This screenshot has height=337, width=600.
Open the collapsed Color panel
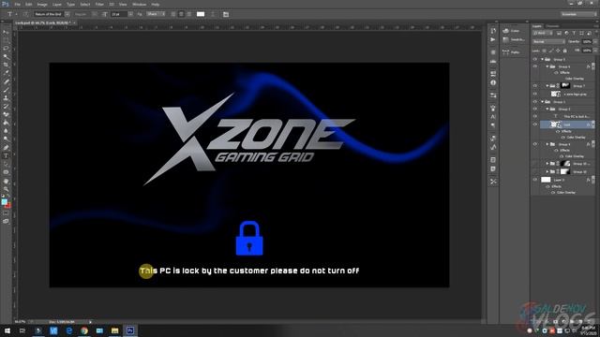pyautogui.click(x=512, y=31)
